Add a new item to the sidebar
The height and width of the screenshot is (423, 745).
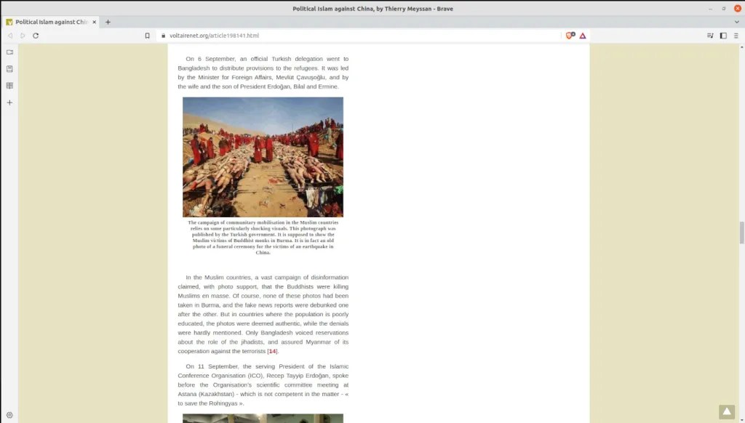[x=9, y=102]
